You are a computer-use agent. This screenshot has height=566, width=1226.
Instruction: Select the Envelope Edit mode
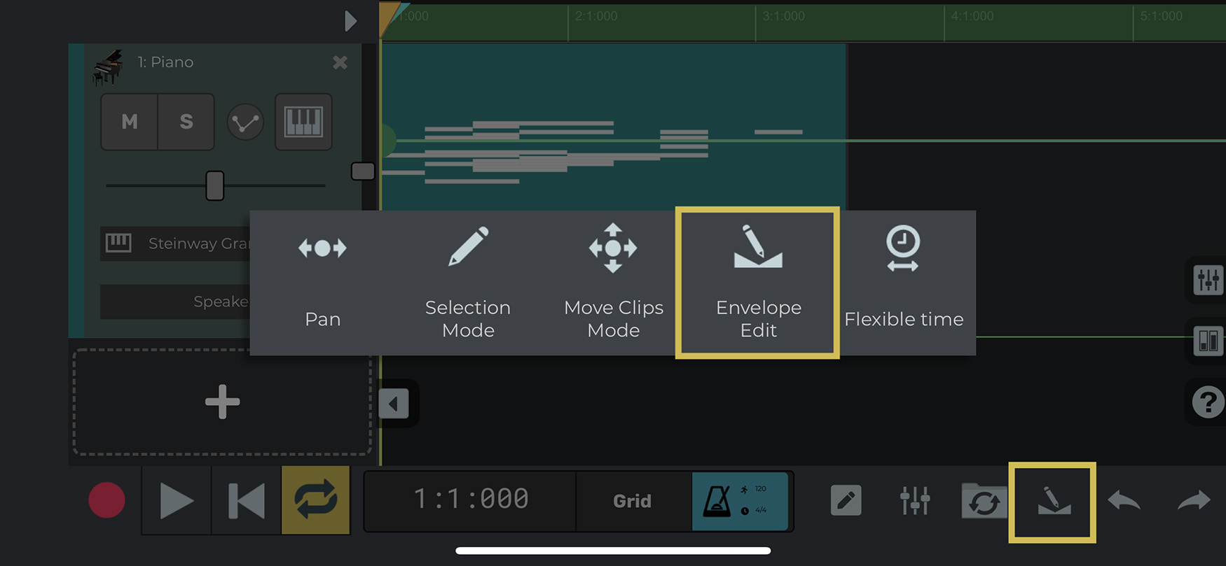pos(757,283)
